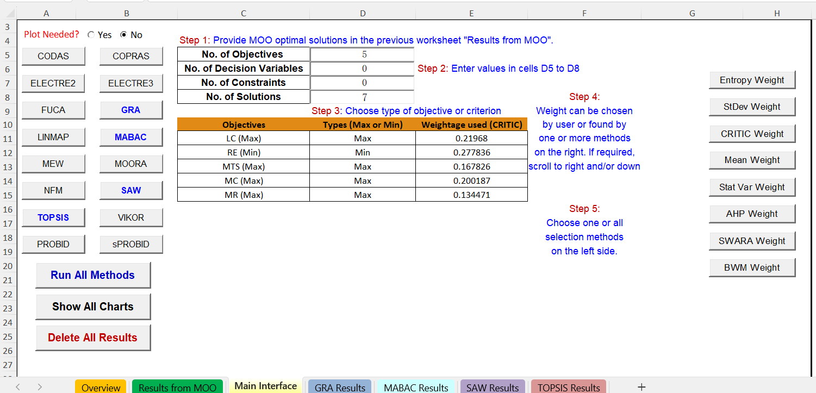Click the SWARA Weight button
The image size is (816, 393).
coord(752,240)
